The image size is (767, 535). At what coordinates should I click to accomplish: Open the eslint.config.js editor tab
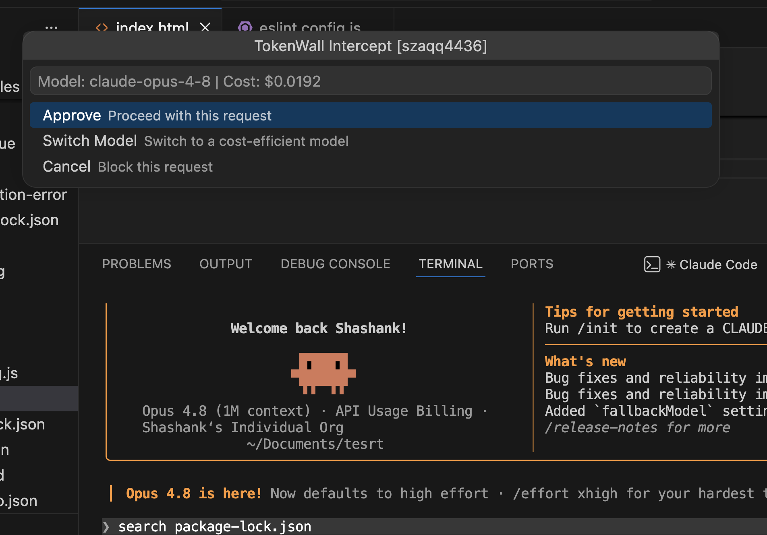tap(310, 27)
